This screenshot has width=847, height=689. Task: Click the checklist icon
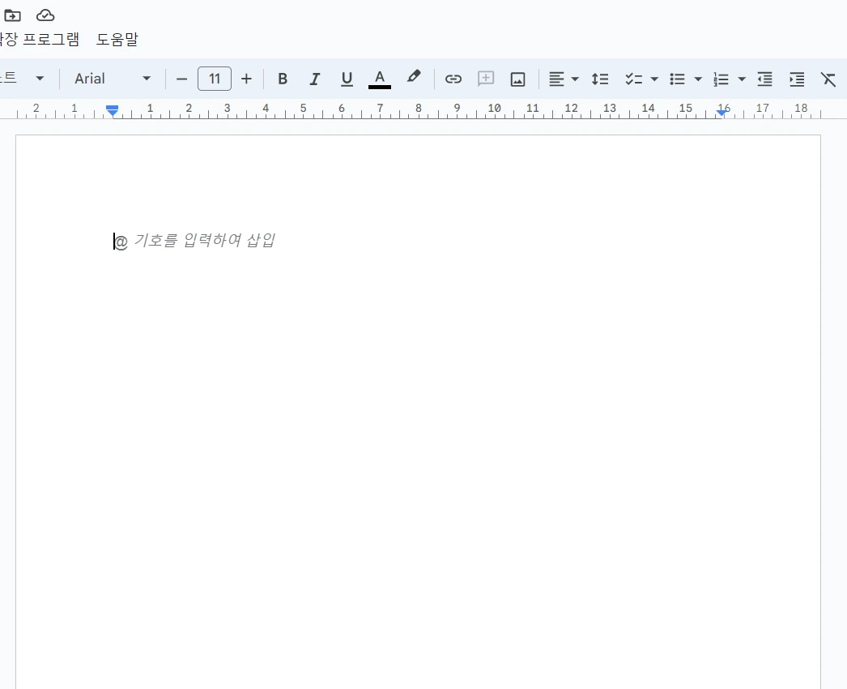(633, 79)
